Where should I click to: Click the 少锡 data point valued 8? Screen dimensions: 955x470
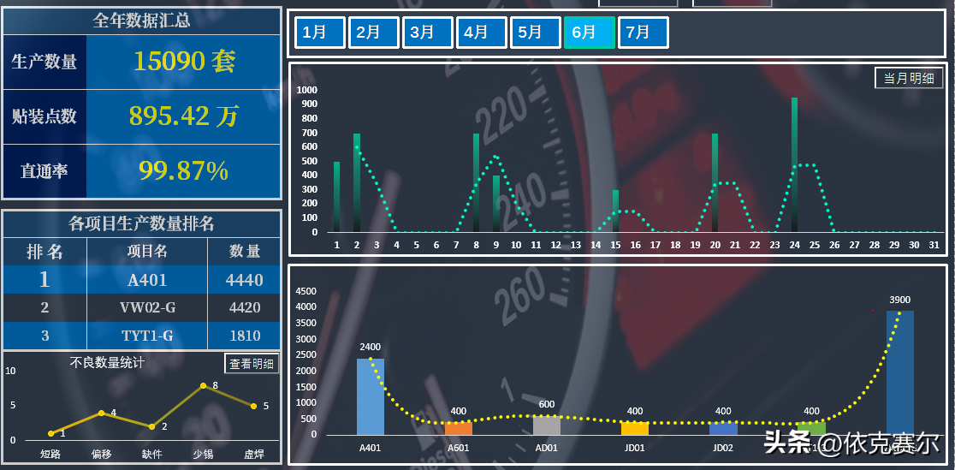pyautogui.click(x=203, y=385)
